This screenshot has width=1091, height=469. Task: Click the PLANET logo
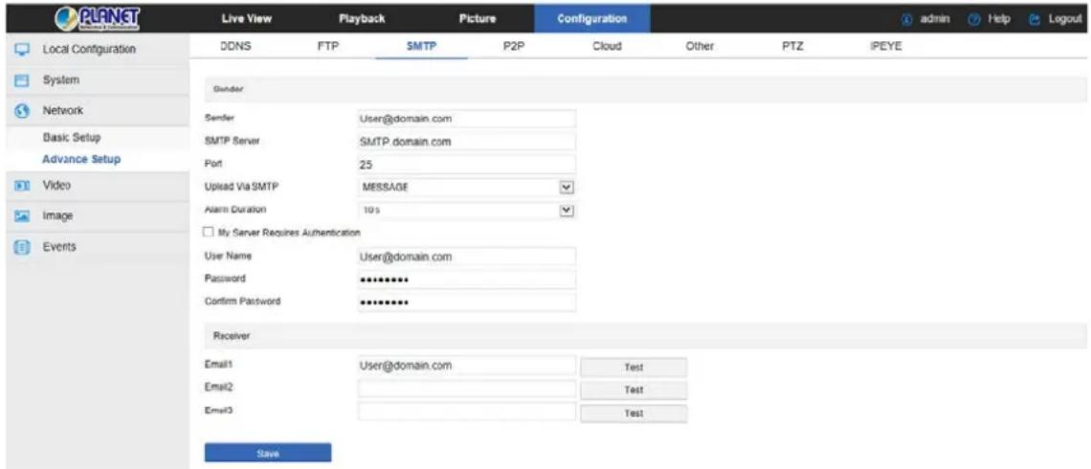click(96, 18)
